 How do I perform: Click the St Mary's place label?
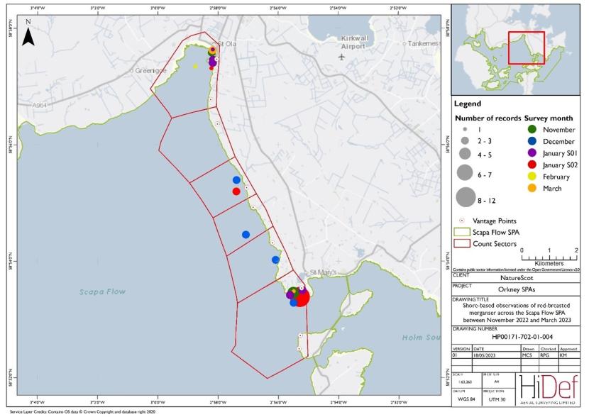click(324, 272)
